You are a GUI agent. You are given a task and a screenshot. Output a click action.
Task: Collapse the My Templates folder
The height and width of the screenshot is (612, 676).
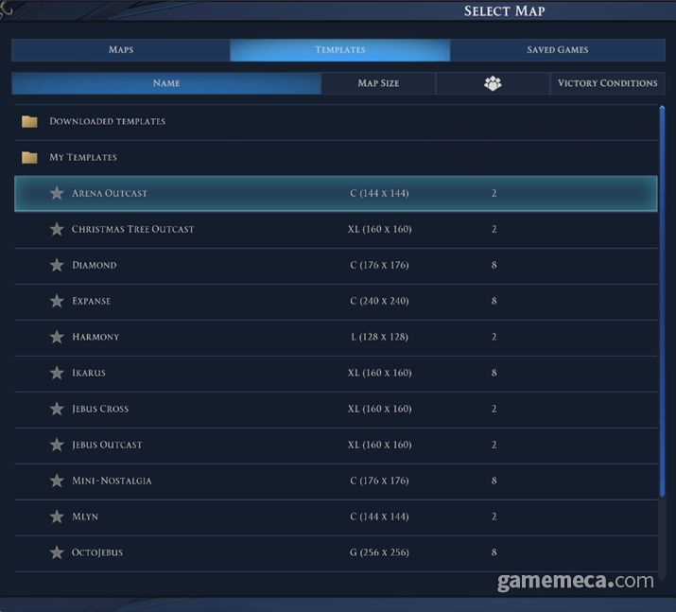(x=83, y=157)
